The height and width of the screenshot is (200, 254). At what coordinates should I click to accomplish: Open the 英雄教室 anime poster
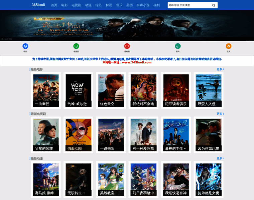pos(111,180)
